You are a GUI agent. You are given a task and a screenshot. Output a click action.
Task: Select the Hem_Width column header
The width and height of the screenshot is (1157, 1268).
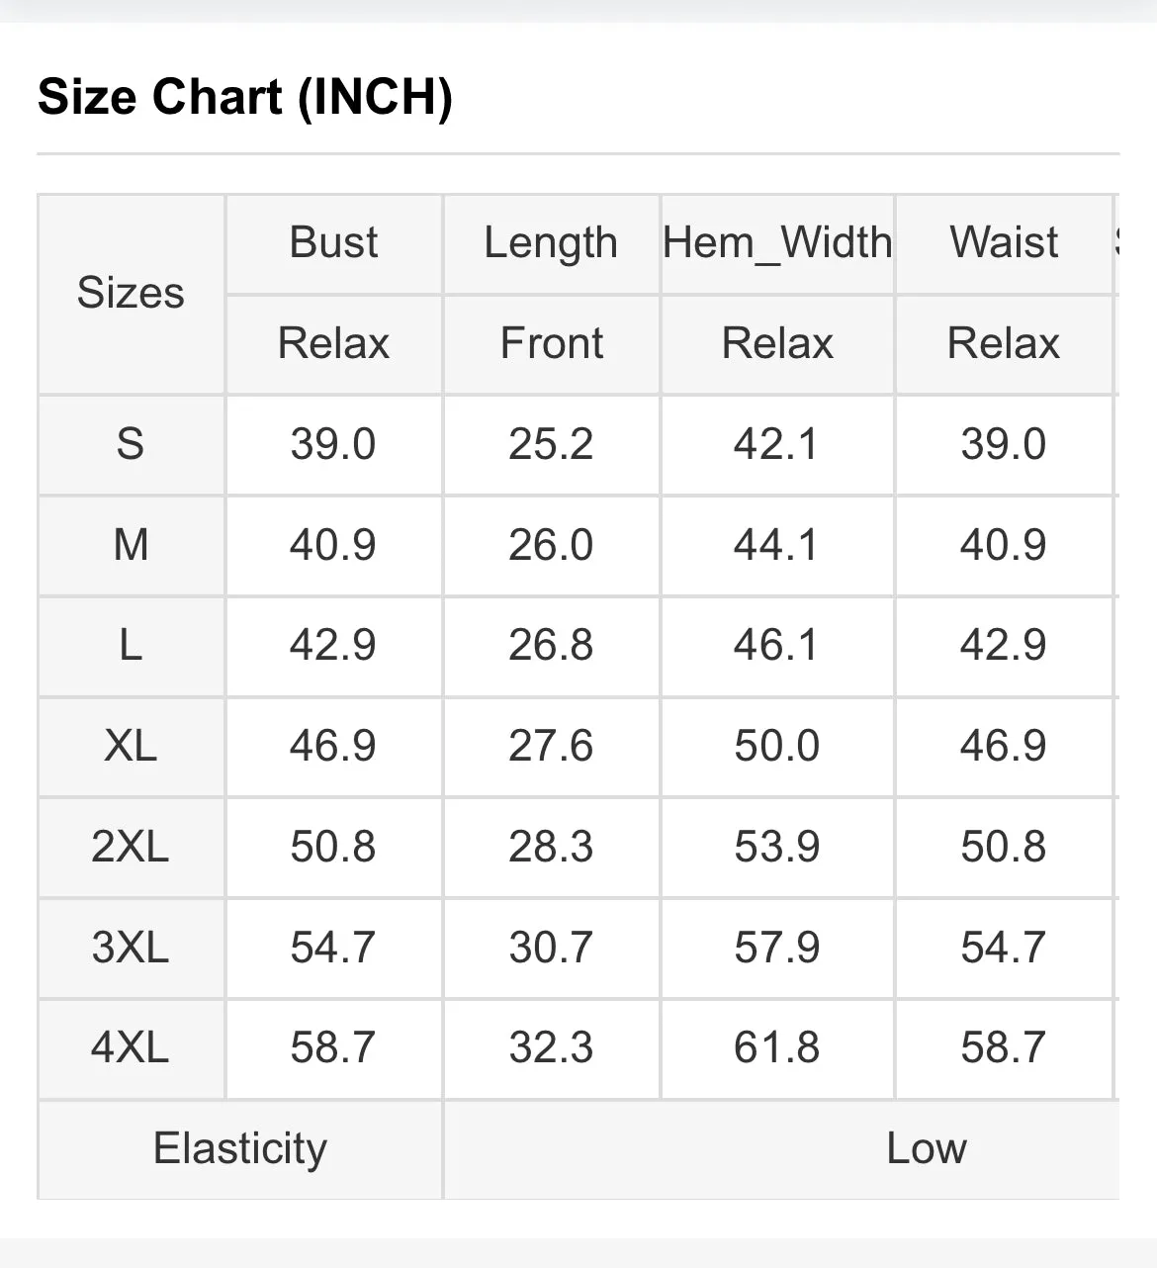[x=777, y=243]
